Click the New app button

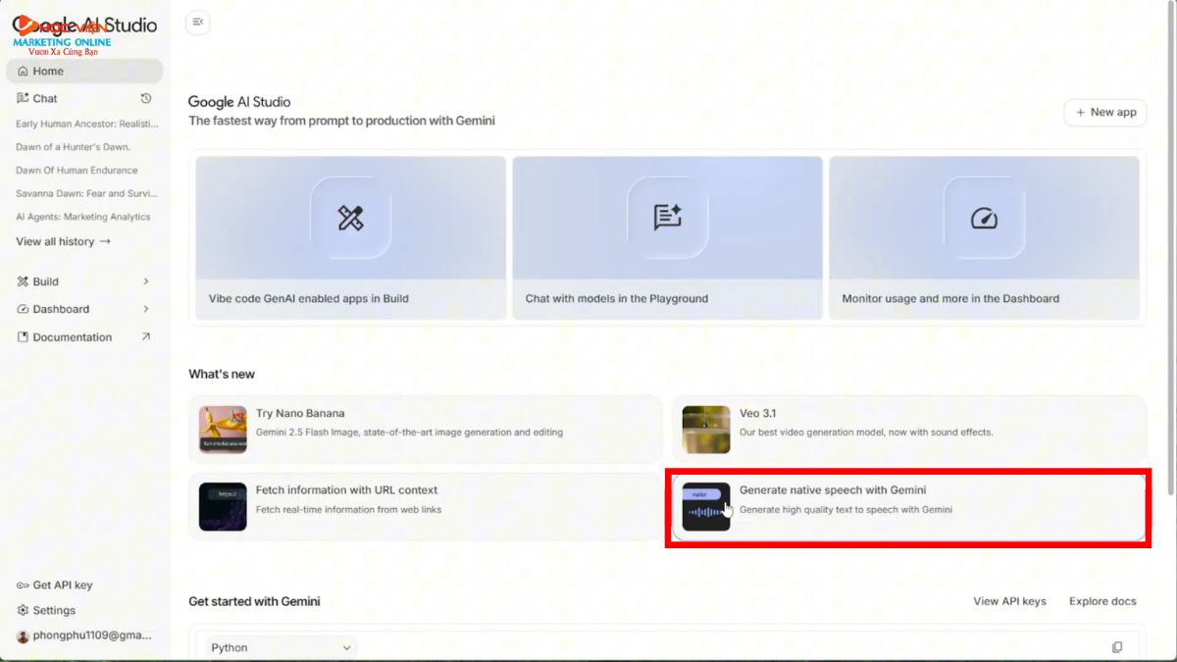point(1104,112)
